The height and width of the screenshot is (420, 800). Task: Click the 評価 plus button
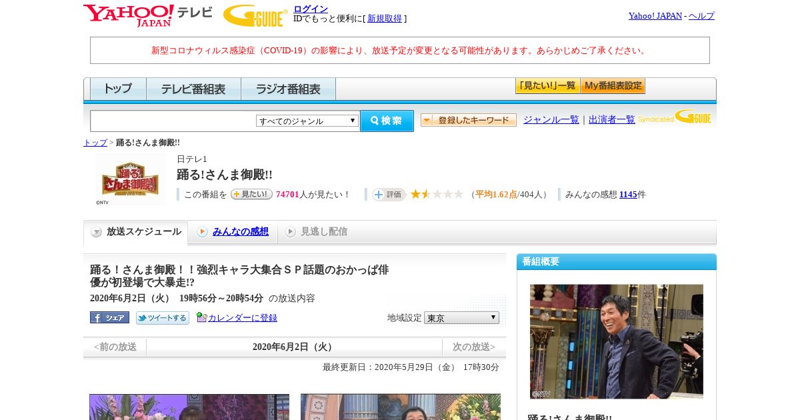(389, 194)
